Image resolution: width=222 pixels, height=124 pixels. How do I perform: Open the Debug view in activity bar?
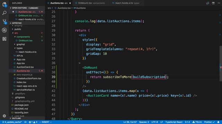pyautogui.click(x=5, y=30)
